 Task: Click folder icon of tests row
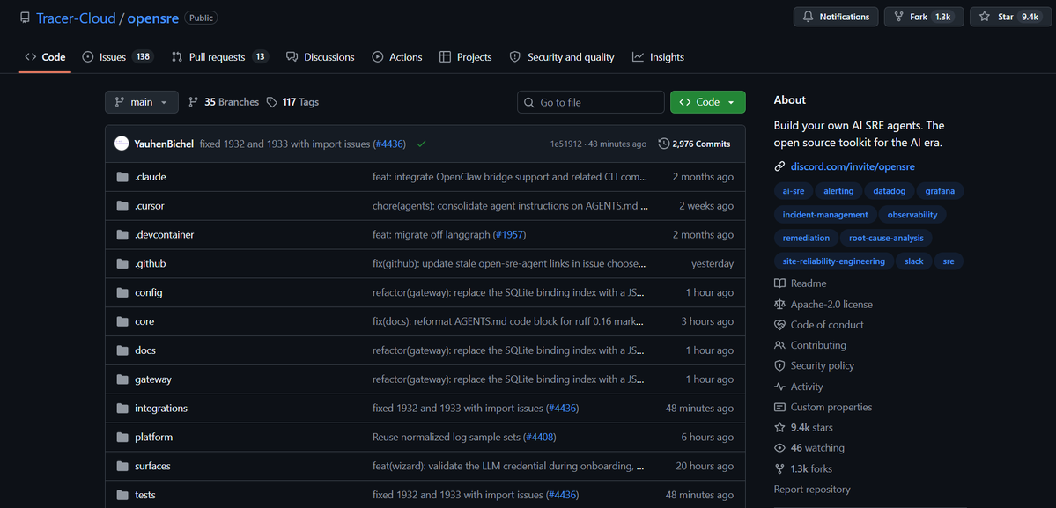[x=122, y=495]
